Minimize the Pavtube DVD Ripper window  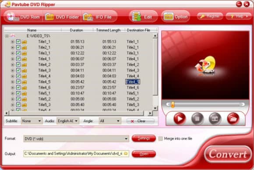(239, 4)
